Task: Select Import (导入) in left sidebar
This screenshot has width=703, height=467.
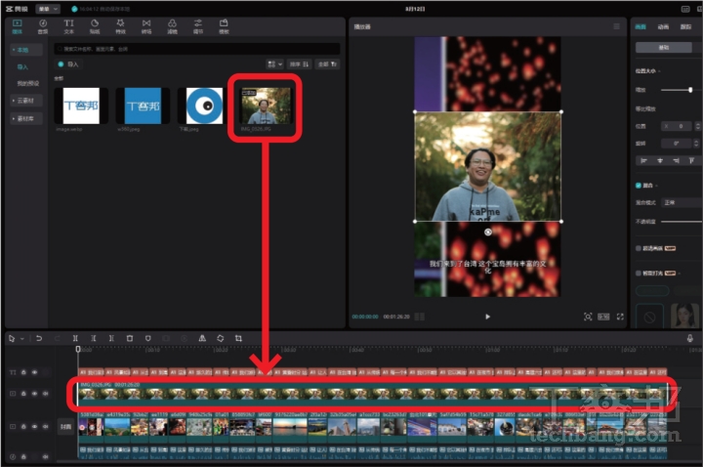Action: 22,66
